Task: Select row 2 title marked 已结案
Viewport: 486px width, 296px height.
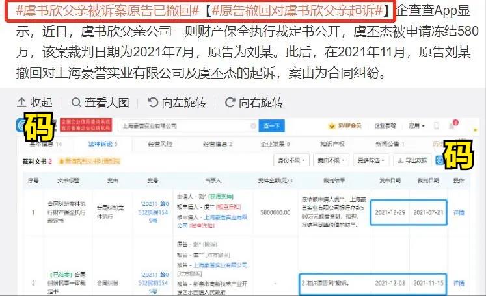Action: coord(66,283)
